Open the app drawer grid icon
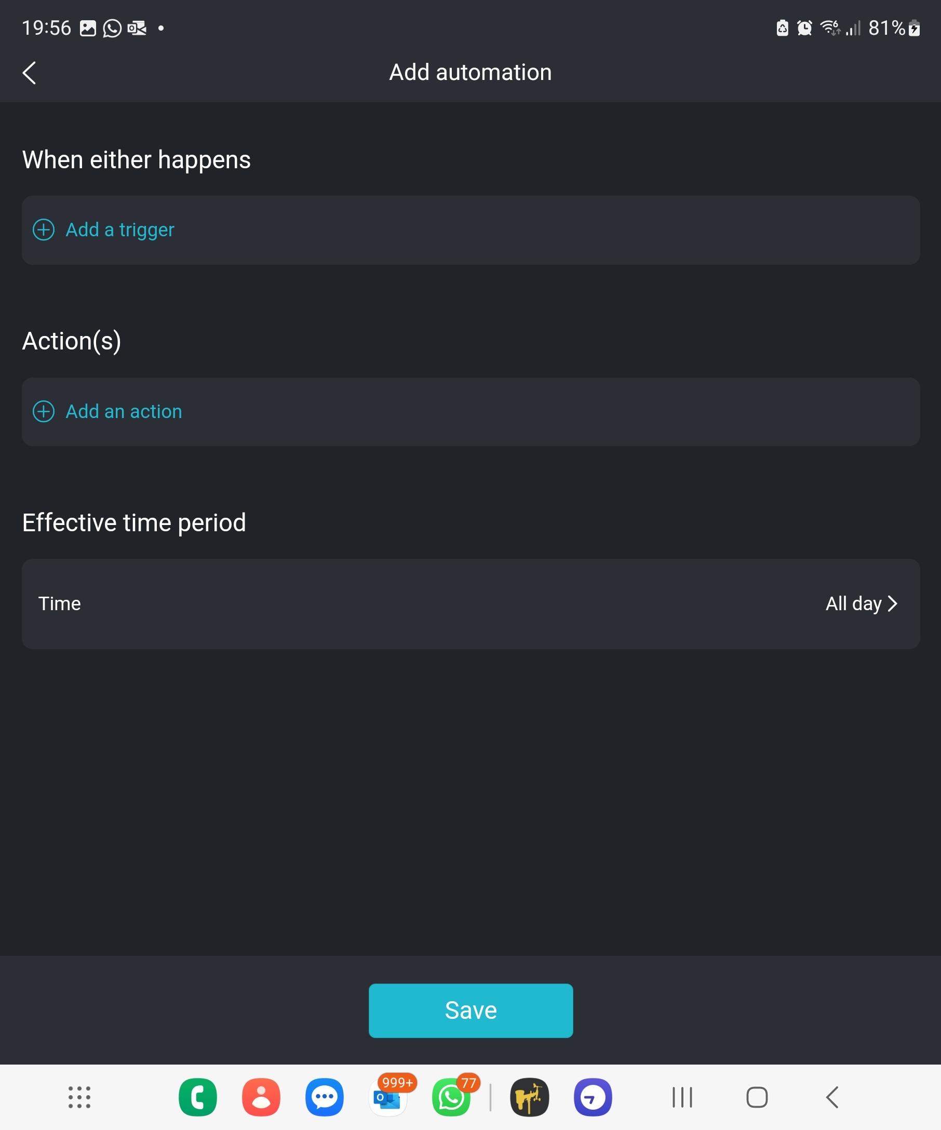The width and height of the screenshot is (941, 1130). pyautogui.click(x=79, y=1097)
